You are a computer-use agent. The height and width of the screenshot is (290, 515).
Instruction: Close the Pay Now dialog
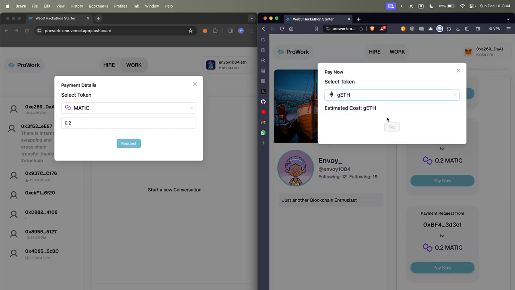458,71
